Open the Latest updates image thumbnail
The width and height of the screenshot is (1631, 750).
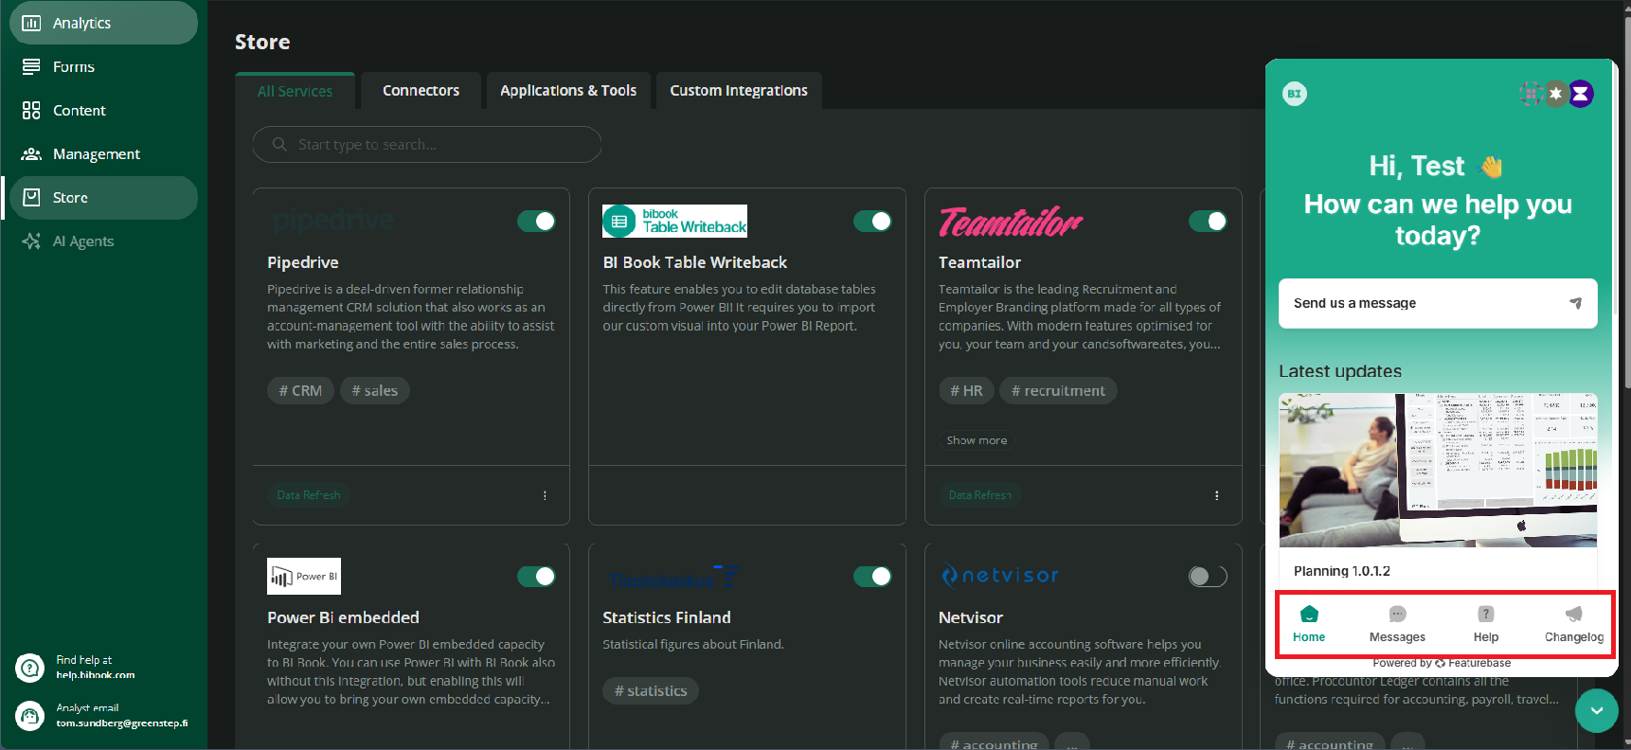[x=1438, y=470]
